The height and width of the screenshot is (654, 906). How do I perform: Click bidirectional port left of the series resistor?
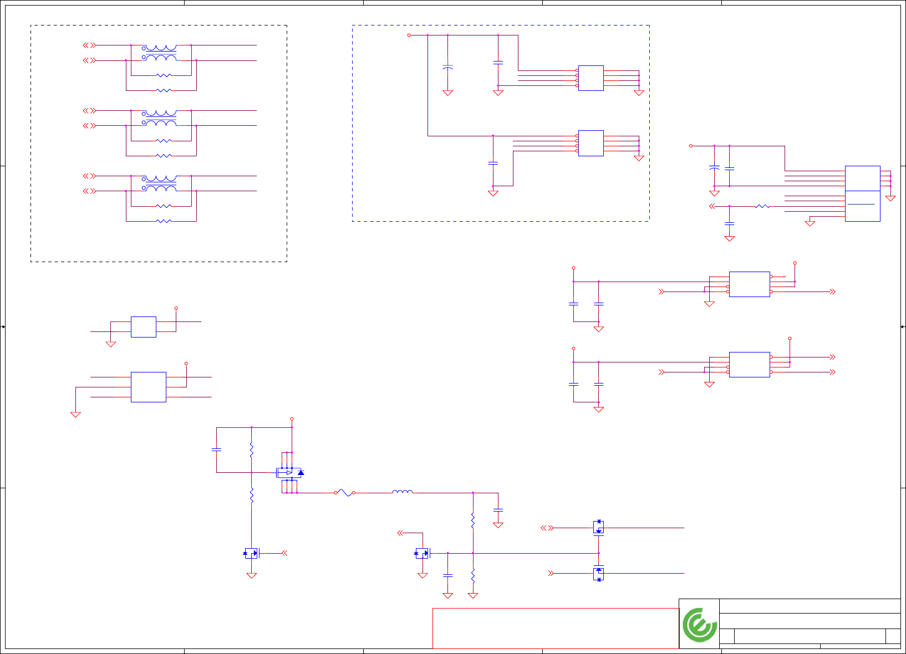coord(712,206)
